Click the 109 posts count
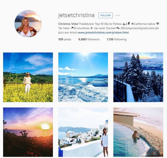 (65, 39)
